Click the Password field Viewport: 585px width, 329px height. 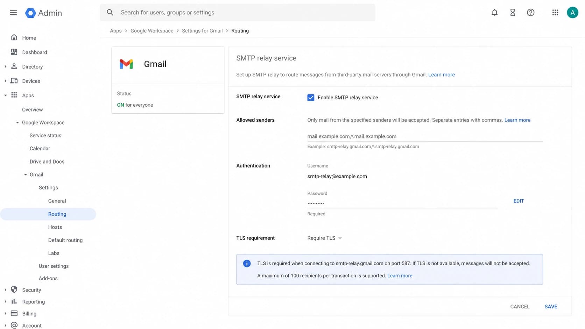402,203
